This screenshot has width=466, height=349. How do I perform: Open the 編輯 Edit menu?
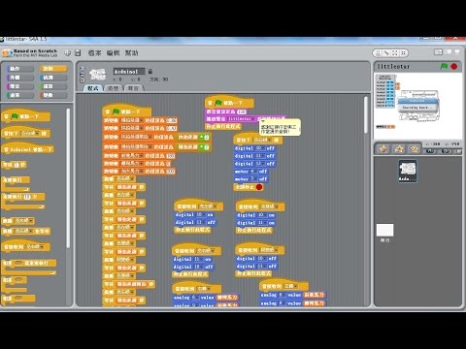(114, 53)
